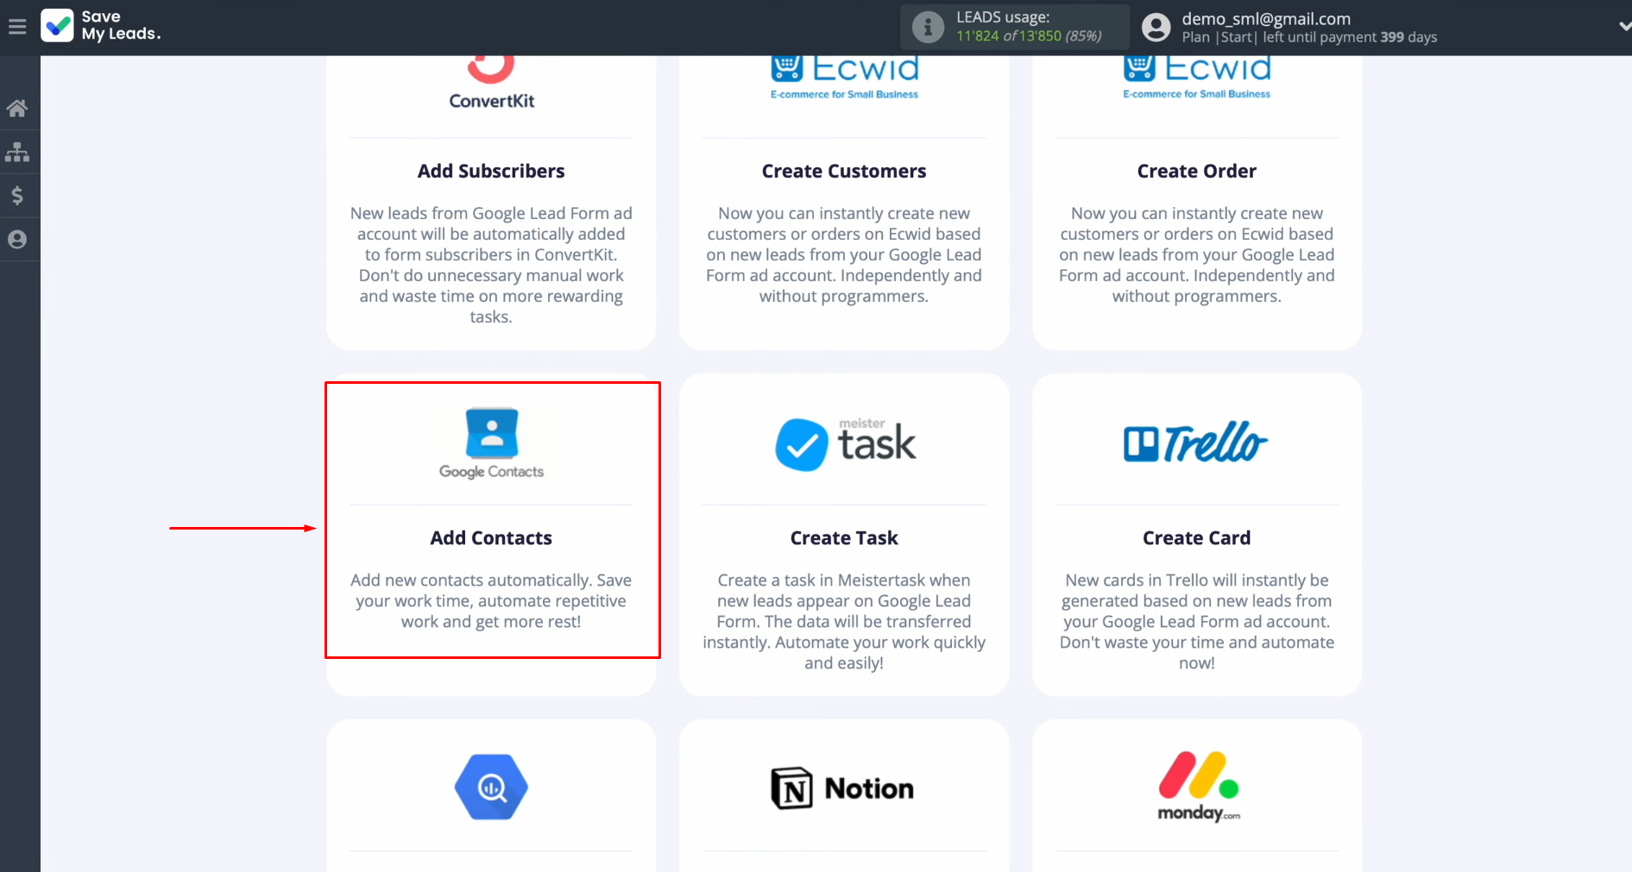Click Create Card description about Trello cards

pos(1197,622)
